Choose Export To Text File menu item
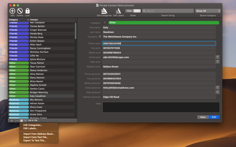 [x=34, y=141]
